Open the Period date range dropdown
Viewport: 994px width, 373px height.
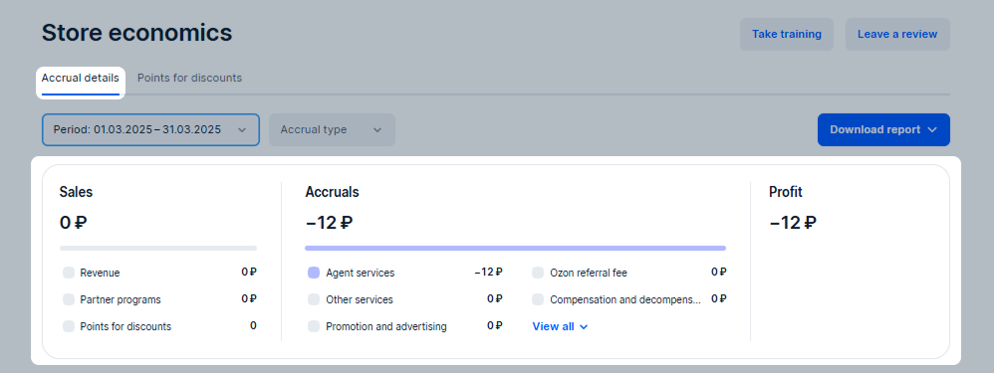[150, 130]
